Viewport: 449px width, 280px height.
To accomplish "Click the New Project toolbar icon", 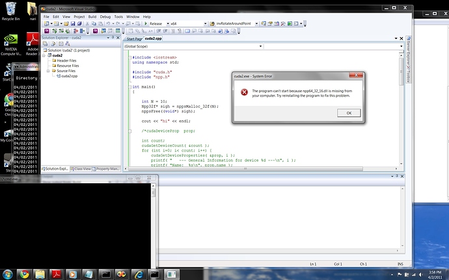I will pyautogui.click(x=46, y=24).
